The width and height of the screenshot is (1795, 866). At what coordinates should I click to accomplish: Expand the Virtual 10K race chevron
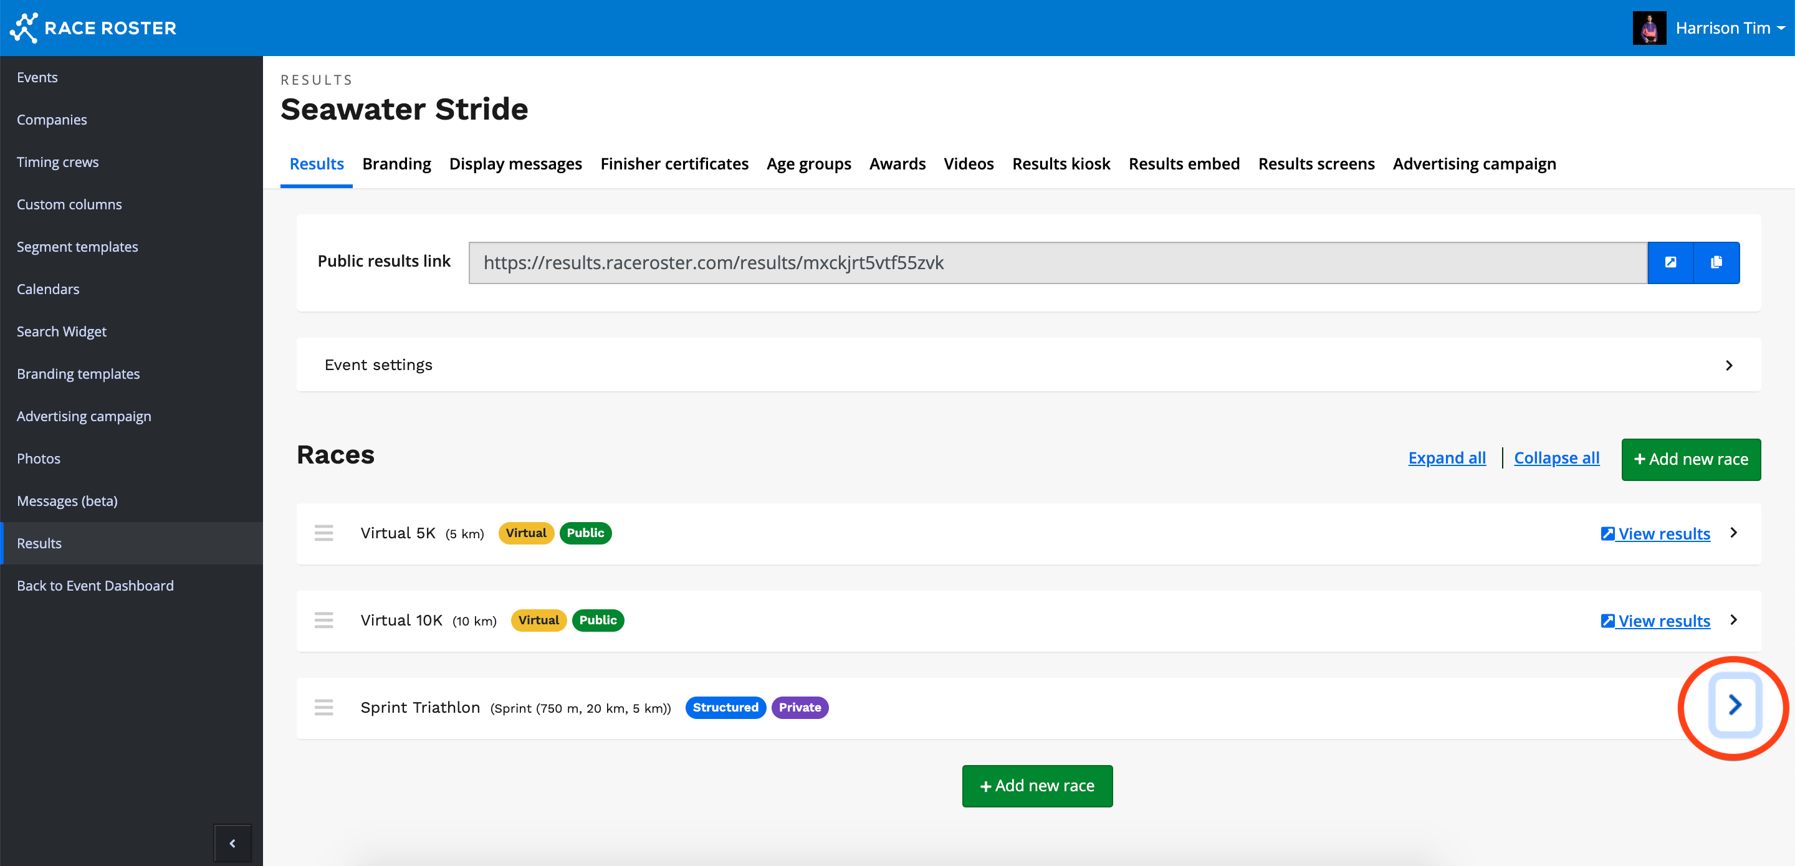point(1734,620)
